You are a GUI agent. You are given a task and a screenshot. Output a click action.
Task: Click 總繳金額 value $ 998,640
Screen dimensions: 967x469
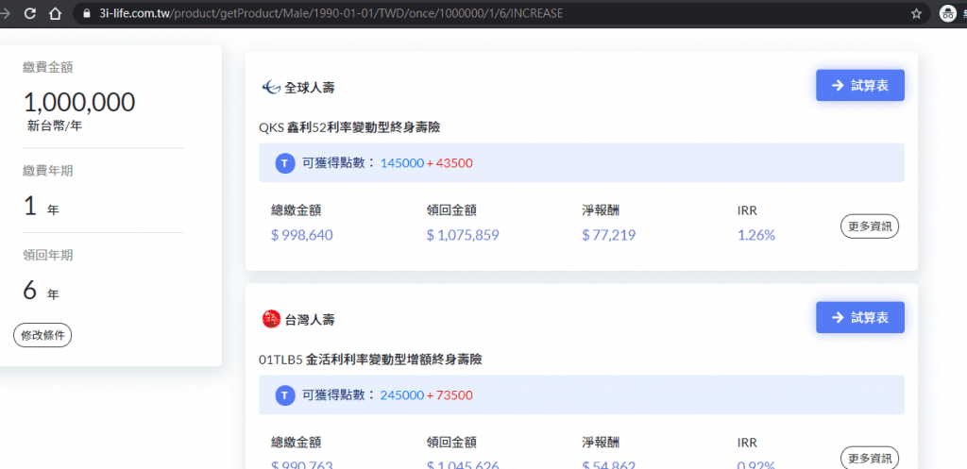[x=302, y=235]
